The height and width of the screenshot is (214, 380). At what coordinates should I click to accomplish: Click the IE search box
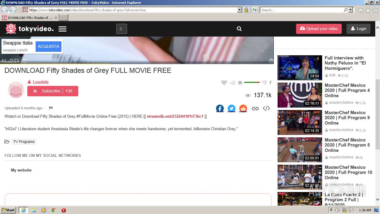point(302,10)
